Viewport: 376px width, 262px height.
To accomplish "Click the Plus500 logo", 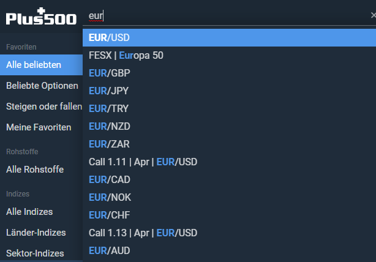I will [41, 17].
